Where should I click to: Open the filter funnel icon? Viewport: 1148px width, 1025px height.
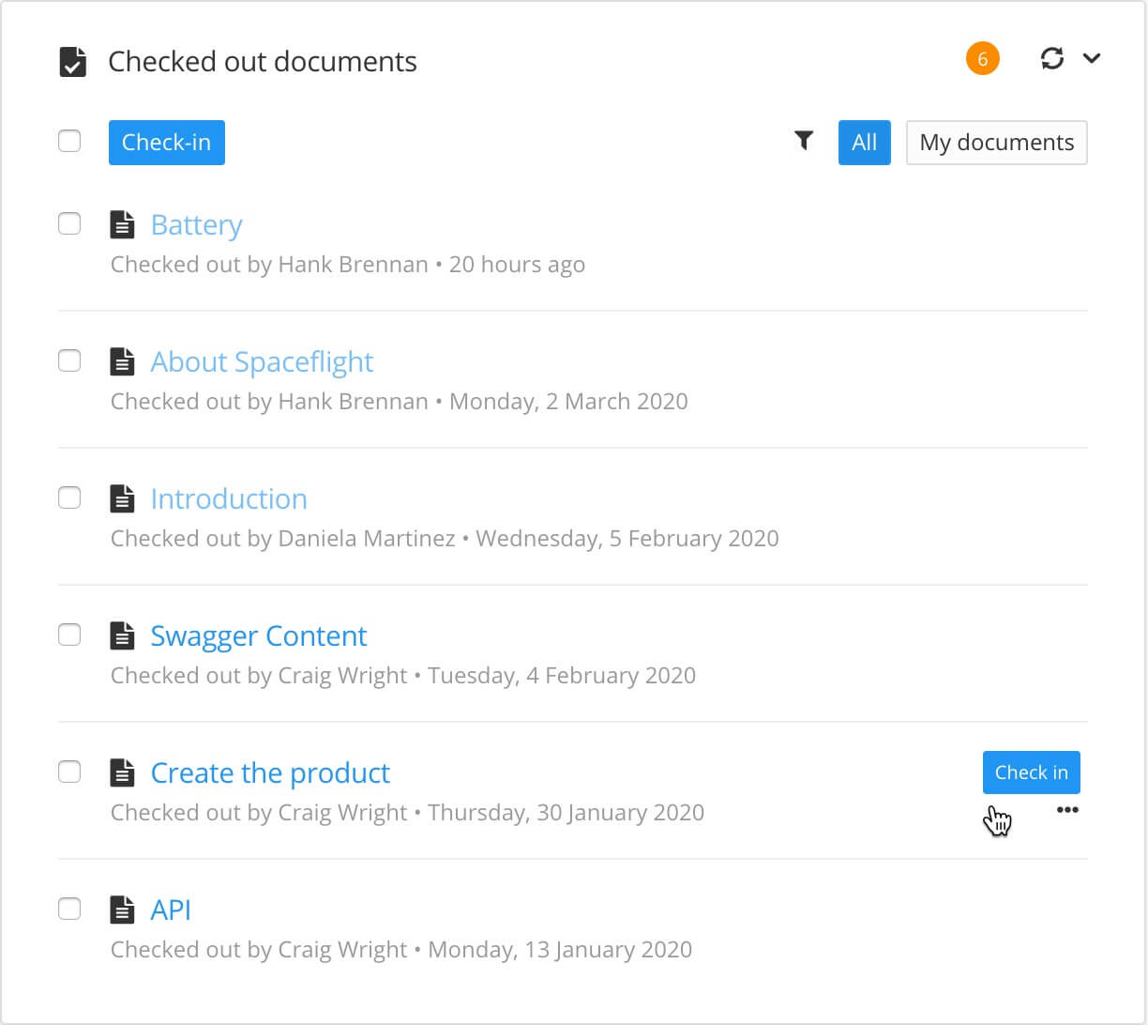pyautogui.click(x=803, y=141)
